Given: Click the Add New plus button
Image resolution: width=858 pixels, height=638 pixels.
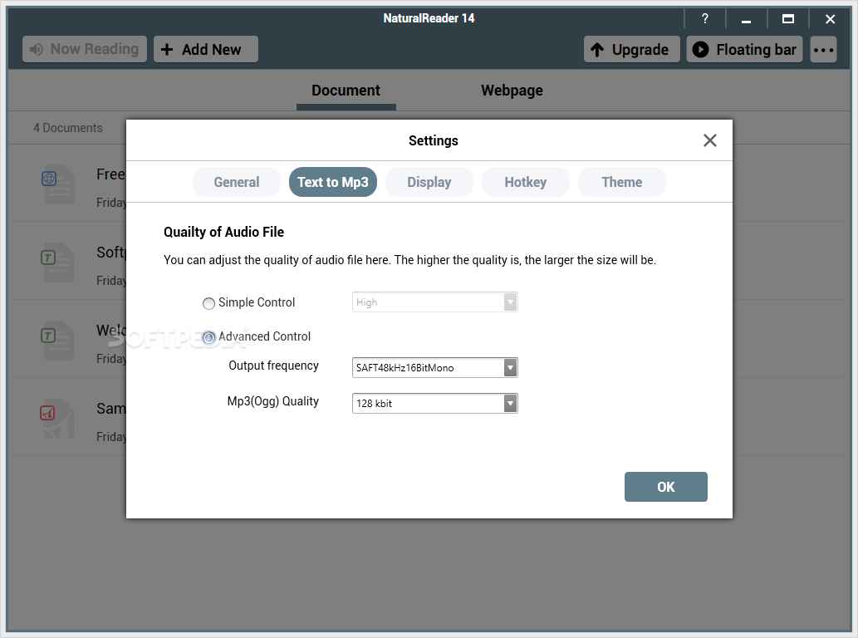Looking at the screenshot, I should [x=205, y=50].
